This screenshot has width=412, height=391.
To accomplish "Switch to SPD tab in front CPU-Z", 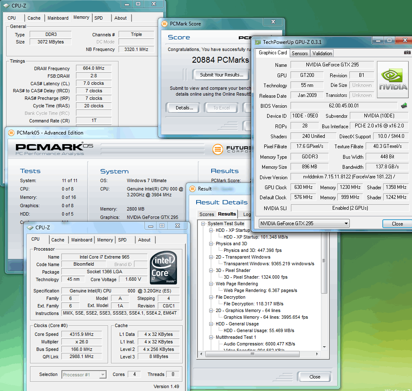I will (122, 240).
